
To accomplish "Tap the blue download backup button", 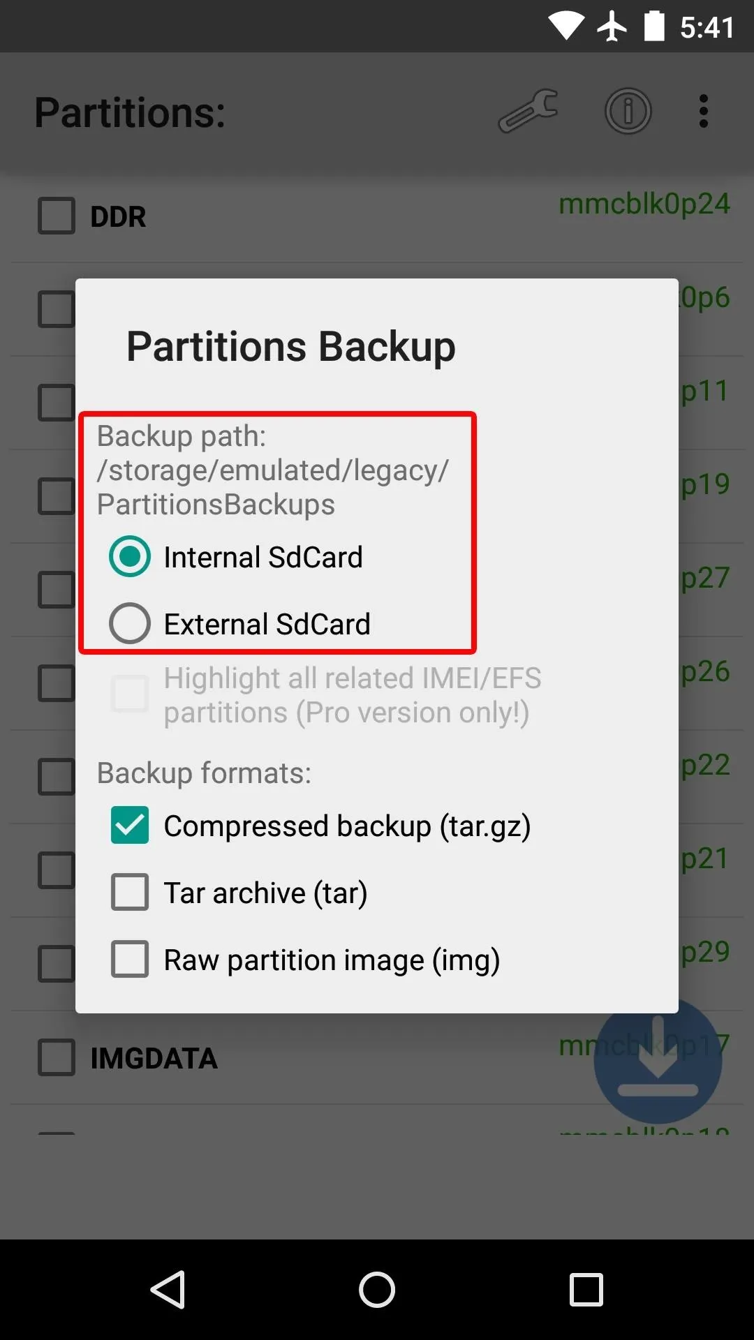I will [658, 1061].
